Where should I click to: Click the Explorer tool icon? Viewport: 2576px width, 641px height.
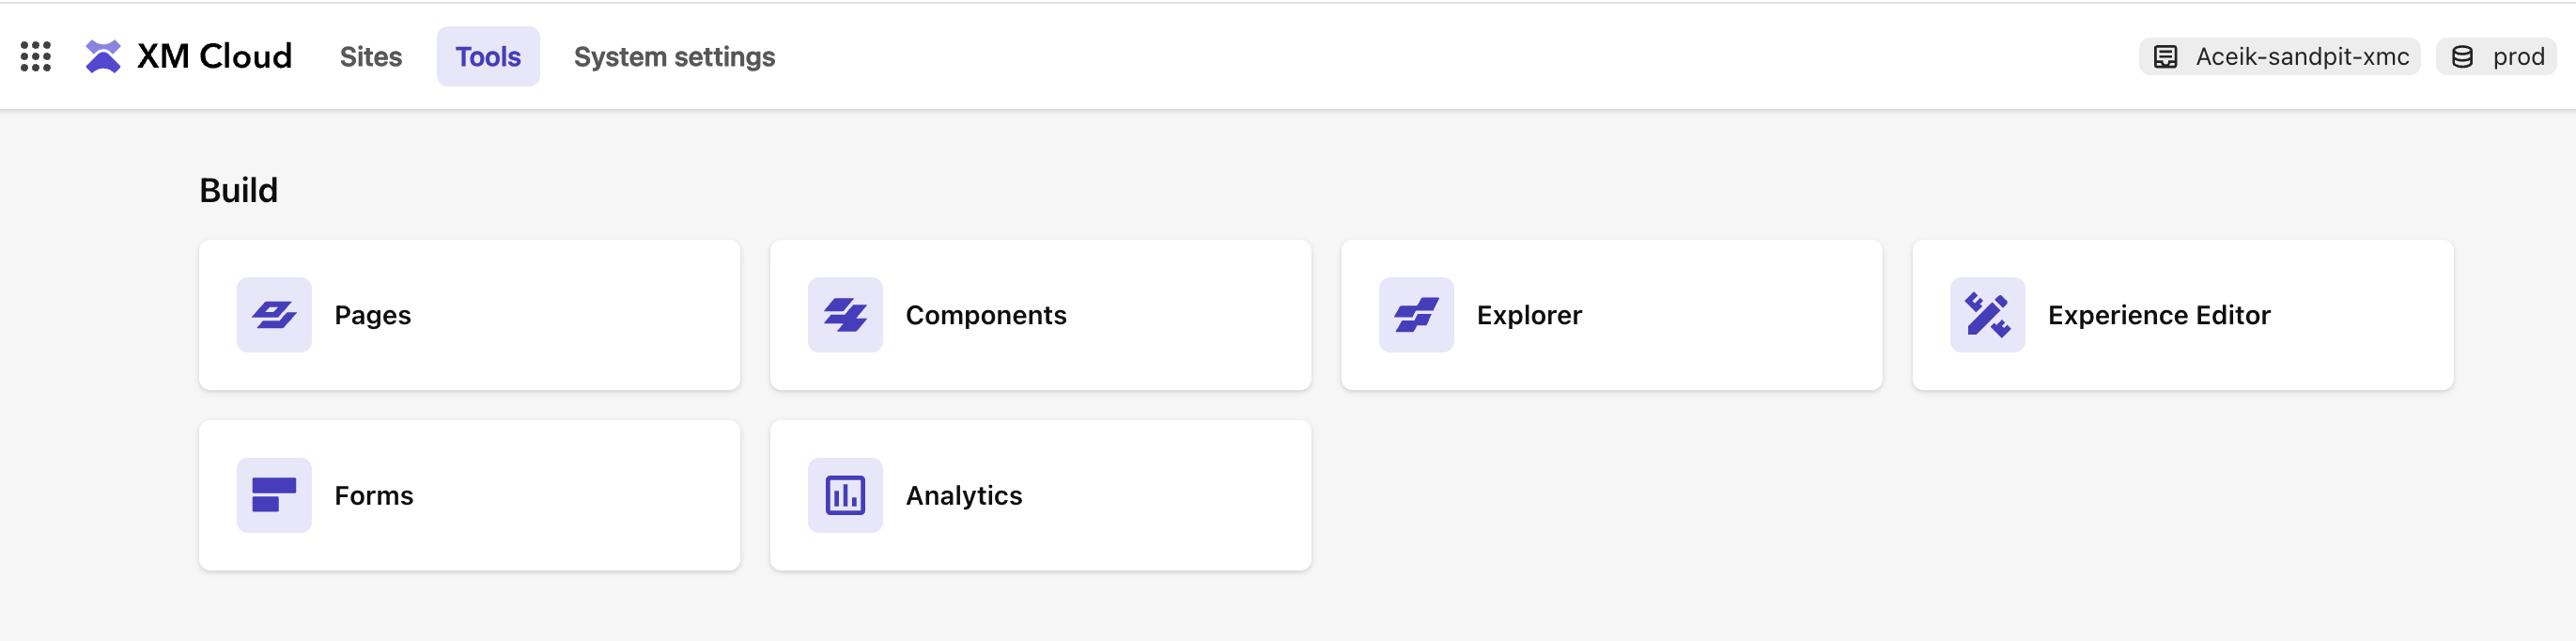tap(1416, 314)
